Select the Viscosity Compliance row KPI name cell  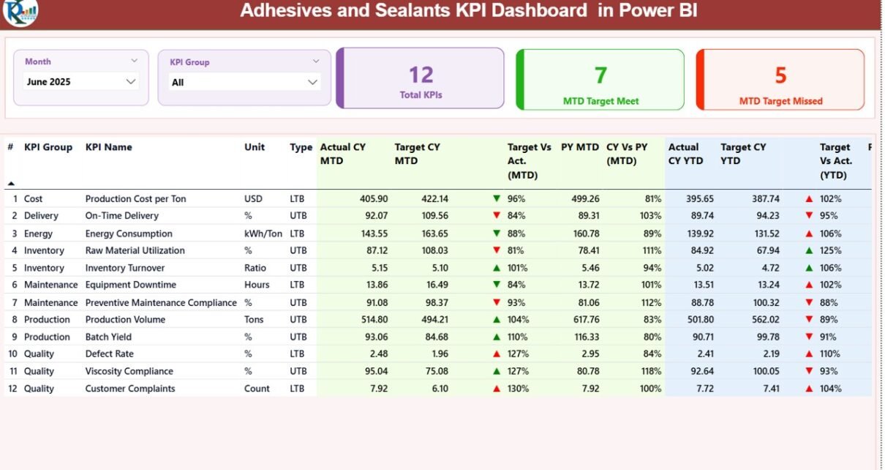pyautogui.click(x=129, y=371)
